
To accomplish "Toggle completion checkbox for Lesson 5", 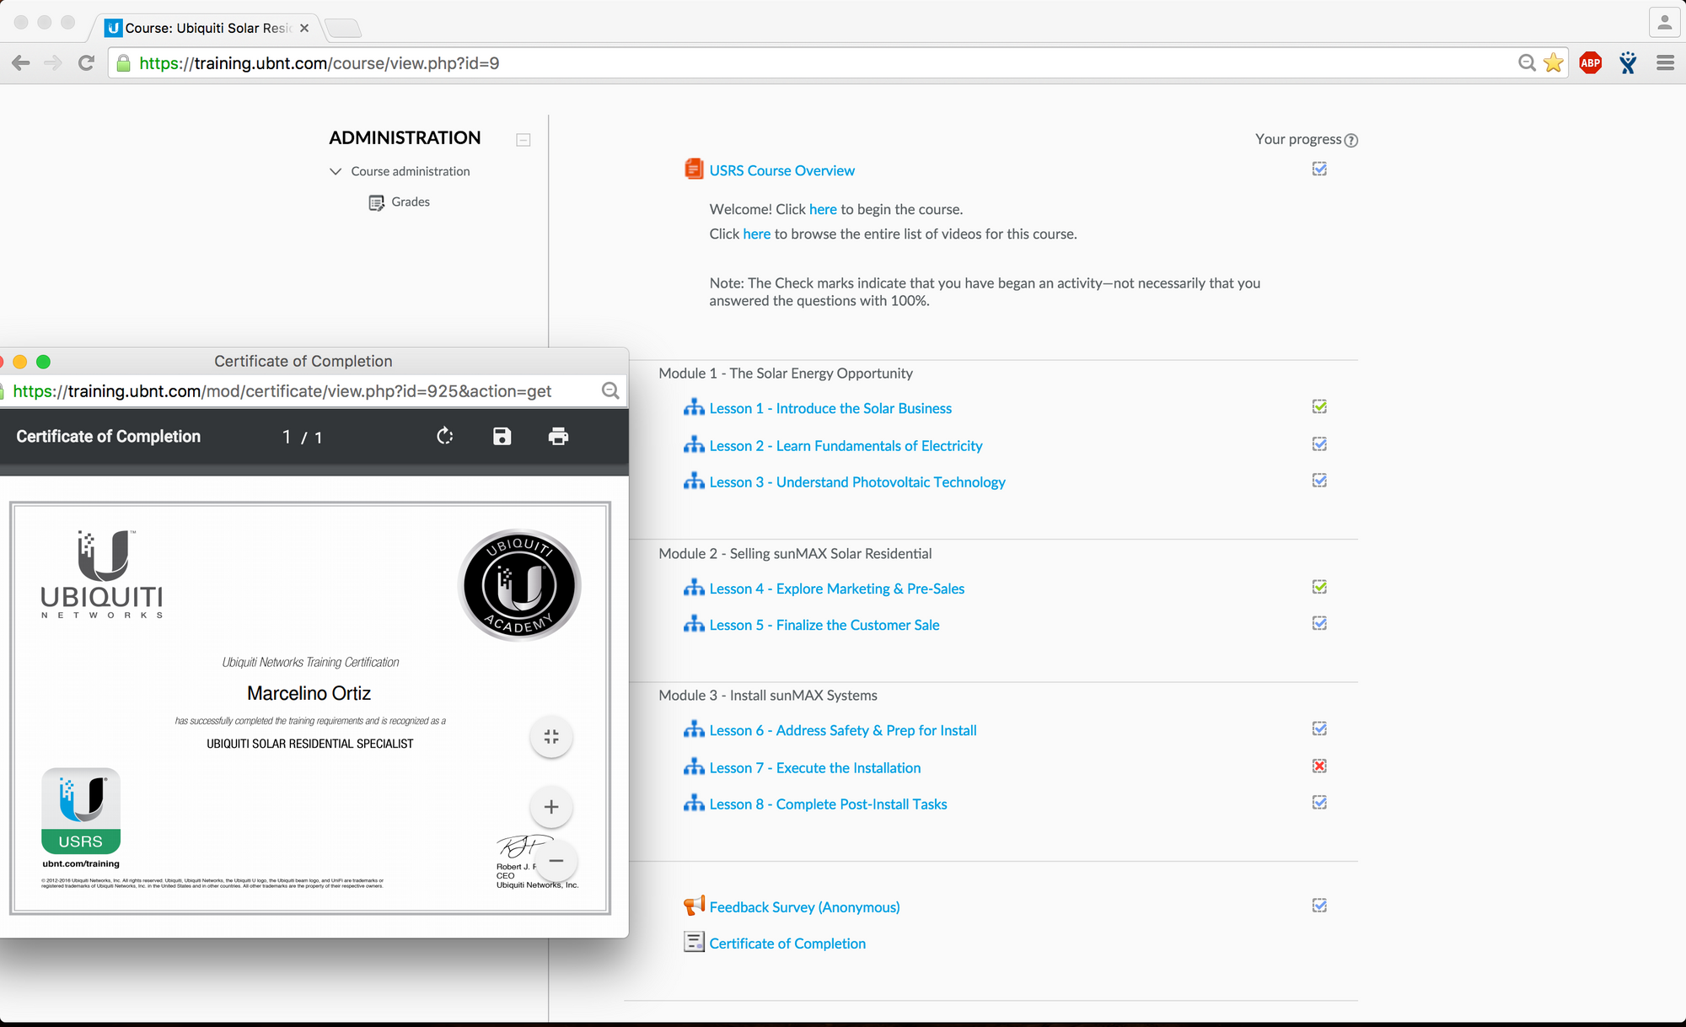I will click(x=1320, y=623).
